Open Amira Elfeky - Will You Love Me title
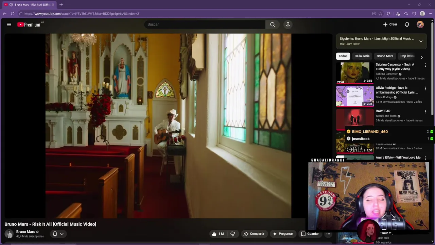The height and width of the screenshot is (245, 435). pyautogui.click(x=398, y=158)
